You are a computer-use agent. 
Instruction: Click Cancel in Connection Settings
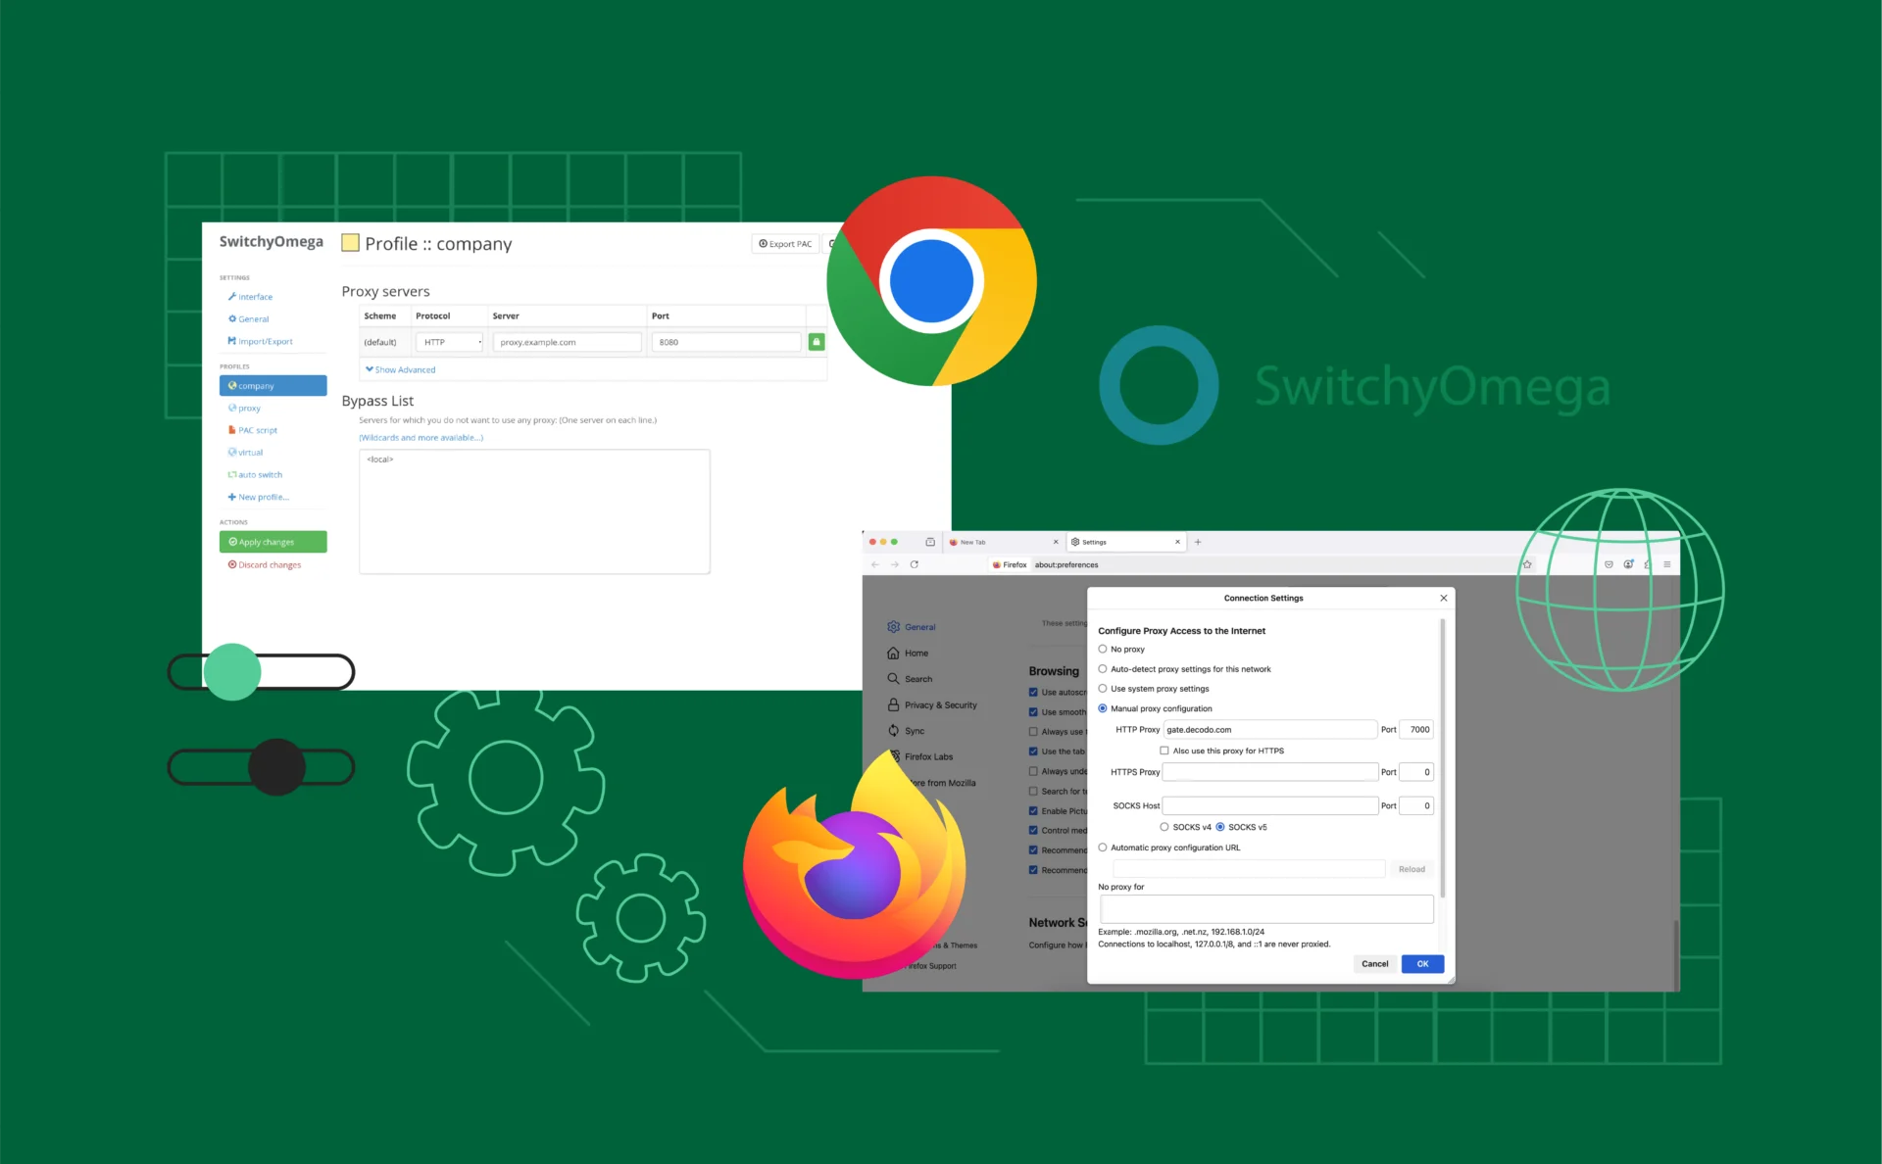coord(1374,964)
